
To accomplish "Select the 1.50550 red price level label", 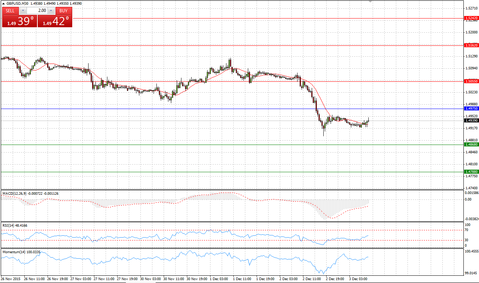I will click(x=471, y=81).
